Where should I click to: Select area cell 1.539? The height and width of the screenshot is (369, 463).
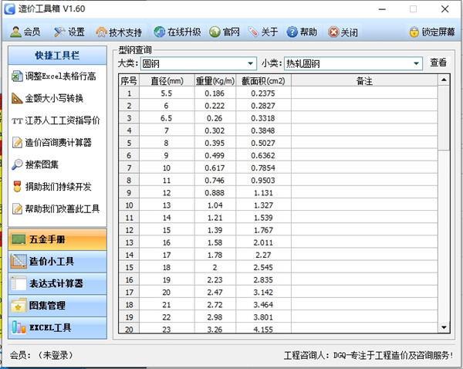coord(263,218)
